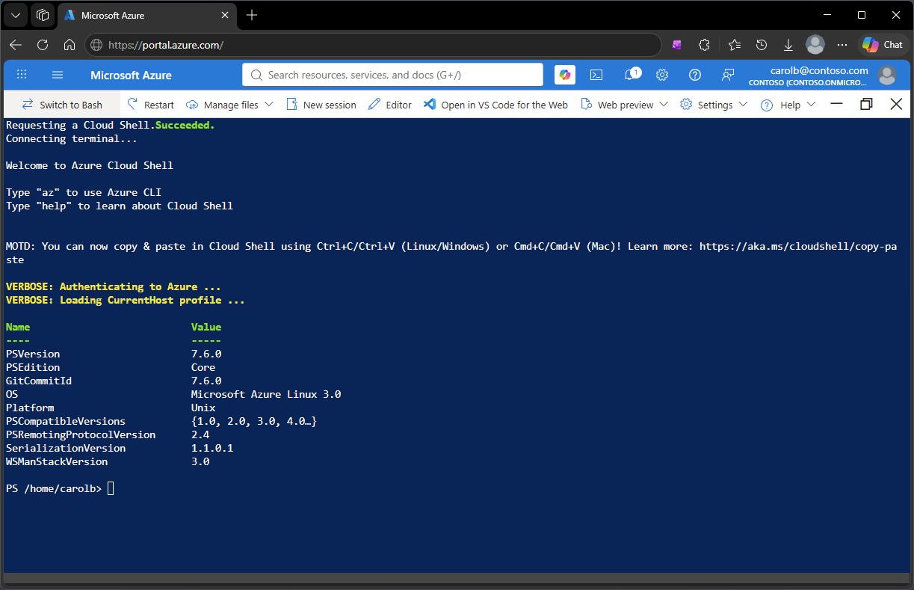Open in VS Code for the Web
The height and width of the screenshot is (590, 914).
(495, 105)
